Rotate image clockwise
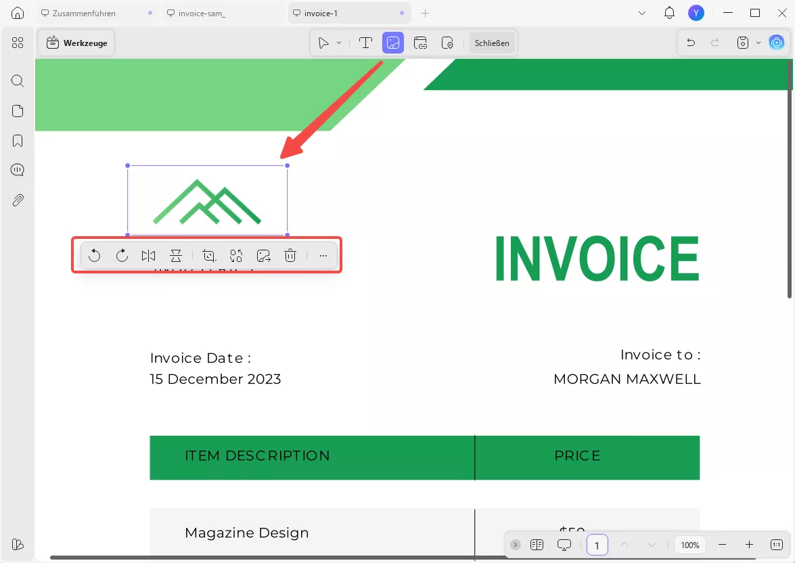The height and width of the screenshot is (563, 795). (122, 256)
